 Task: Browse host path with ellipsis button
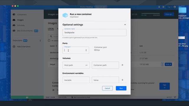[x=87, y=65]
